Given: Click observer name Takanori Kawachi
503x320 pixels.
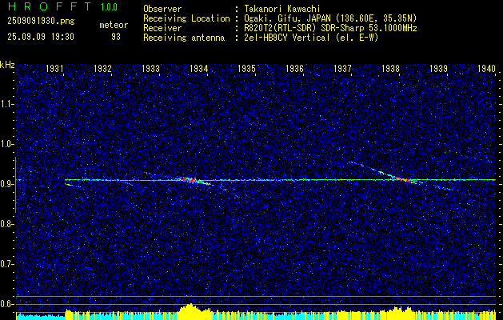Looking at the screenshot, I should click(x=281, y=9).
